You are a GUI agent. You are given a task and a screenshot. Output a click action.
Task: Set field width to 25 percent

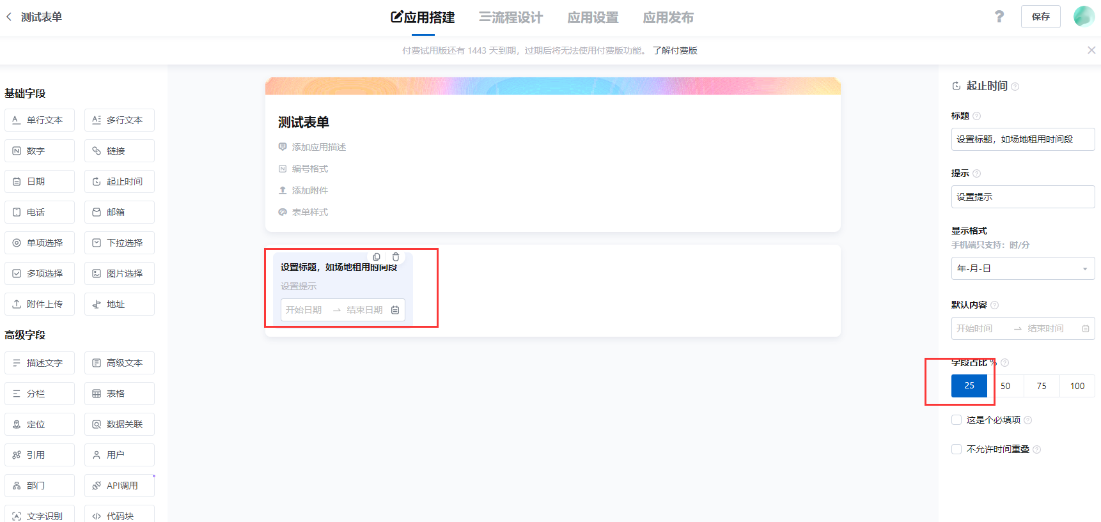[969, 386]
